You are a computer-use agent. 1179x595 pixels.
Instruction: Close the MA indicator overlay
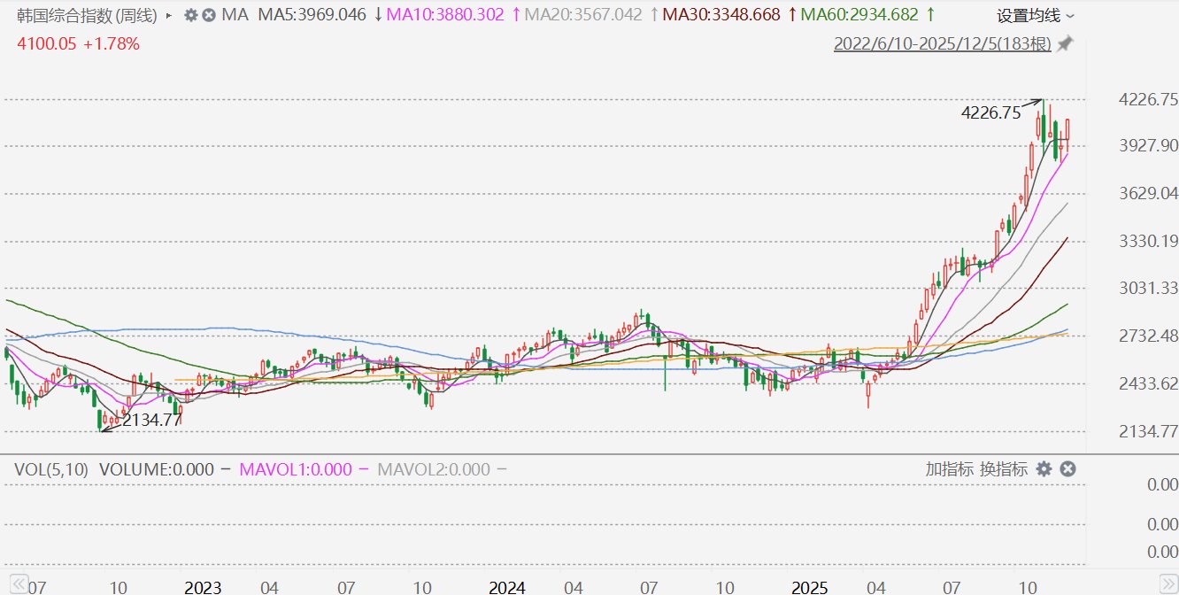[x=208, y=15]
